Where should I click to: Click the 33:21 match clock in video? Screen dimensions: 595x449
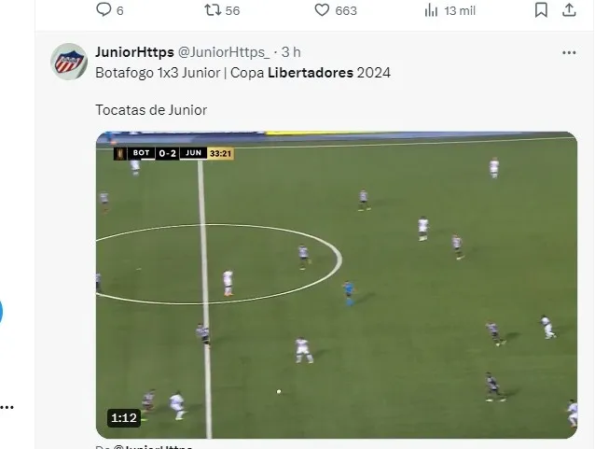click(x=220, y=153)
